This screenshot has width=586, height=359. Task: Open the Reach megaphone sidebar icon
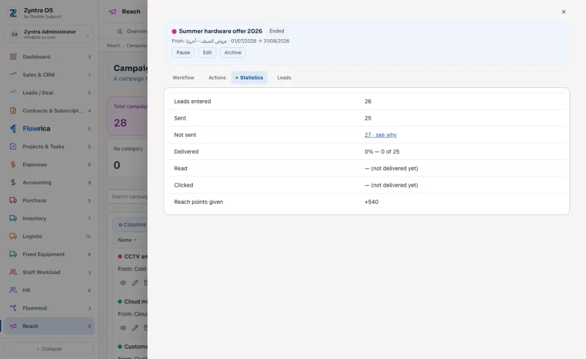point(13,326)
